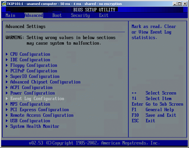Open CPU Configuration submenu text

30,54
